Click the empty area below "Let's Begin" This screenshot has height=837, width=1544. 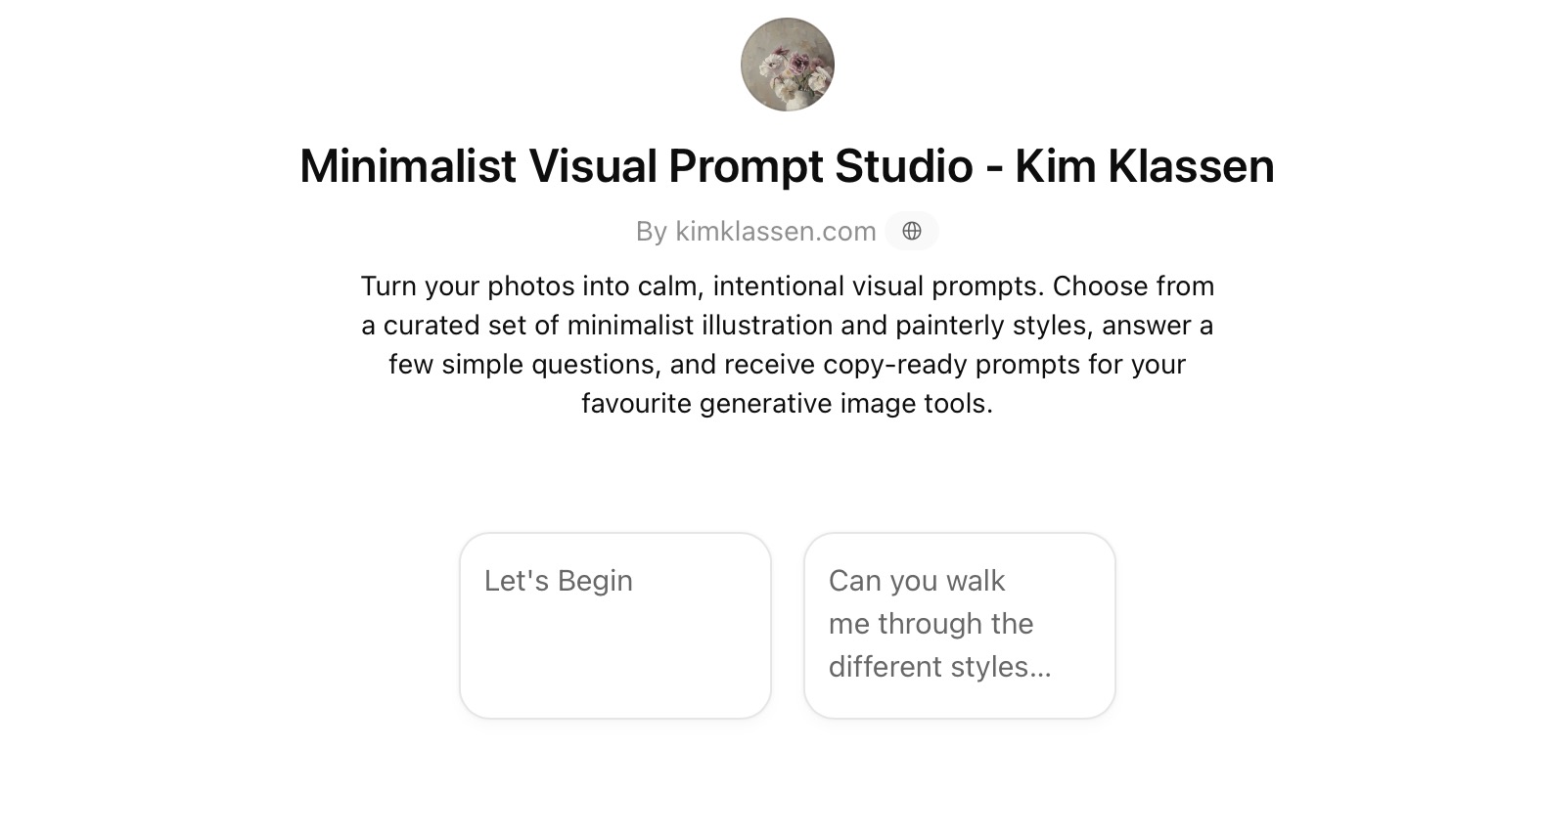point(614,665)
